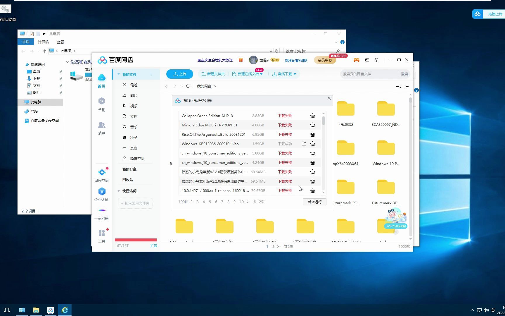Delete Mirrors.Edge.MULTi13-PROPHET task with trash icon
The height and width of the screenshot is (316, 505).
pyautogui.click(x=312, y=125)
